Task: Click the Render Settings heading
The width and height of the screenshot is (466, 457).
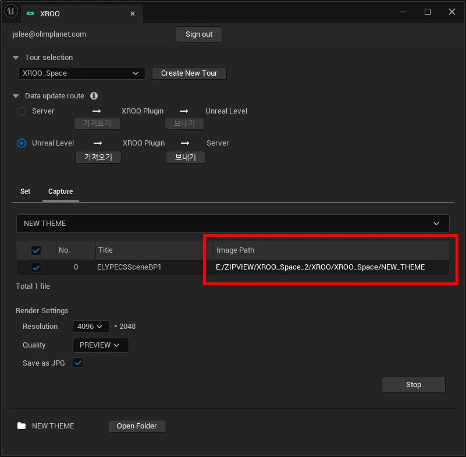Action: point(42,310)
